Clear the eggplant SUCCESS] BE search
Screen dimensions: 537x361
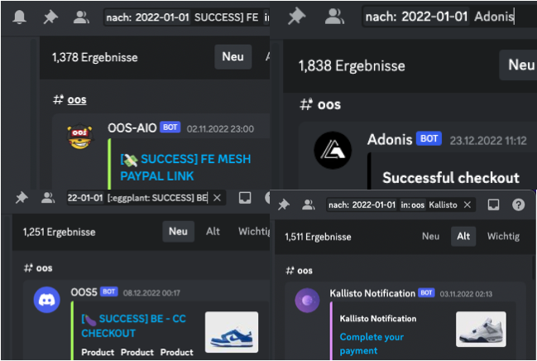click(217, 198)
